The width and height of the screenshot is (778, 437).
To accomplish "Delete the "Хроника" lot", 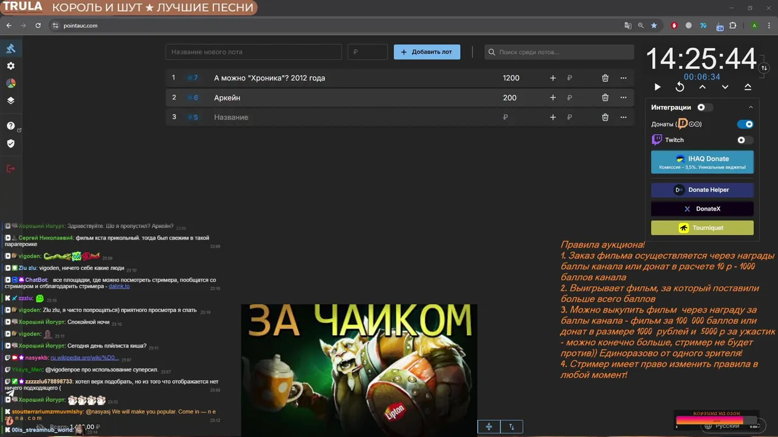I will (605, 78).
